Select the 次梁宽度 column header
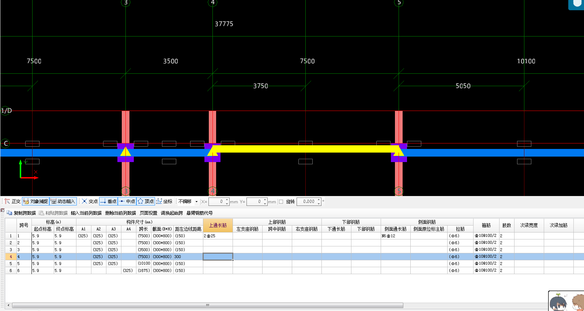Viewport: 584px width, 311px height. pos(529,225)
